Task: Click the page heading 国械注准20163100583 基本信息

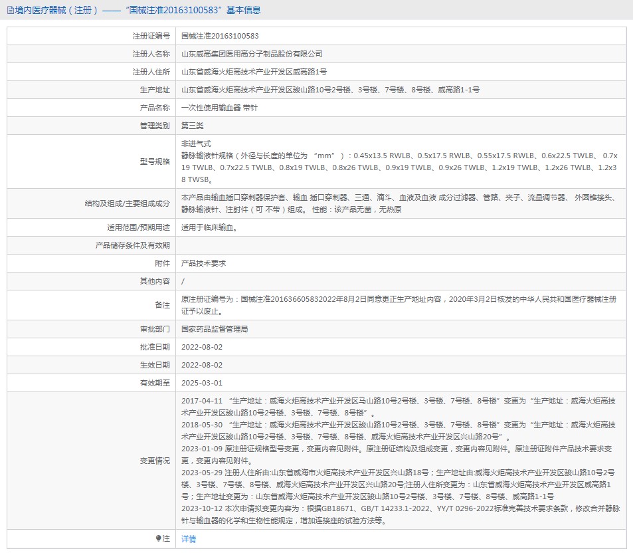Action: (x=193, y=10)
